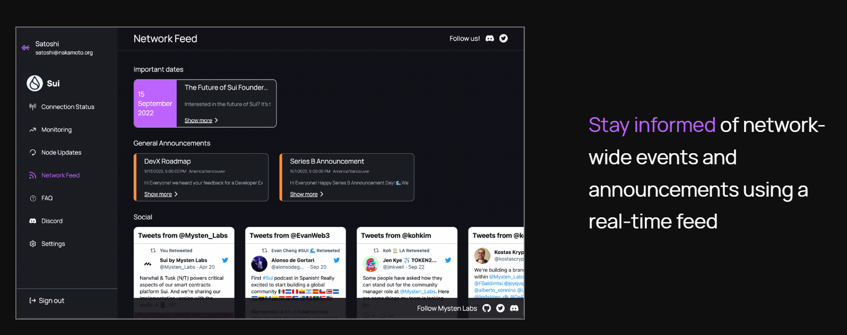Click the Discord icon in the bottom footer bar
Screen dimensions: 847x335
(514, 308)
